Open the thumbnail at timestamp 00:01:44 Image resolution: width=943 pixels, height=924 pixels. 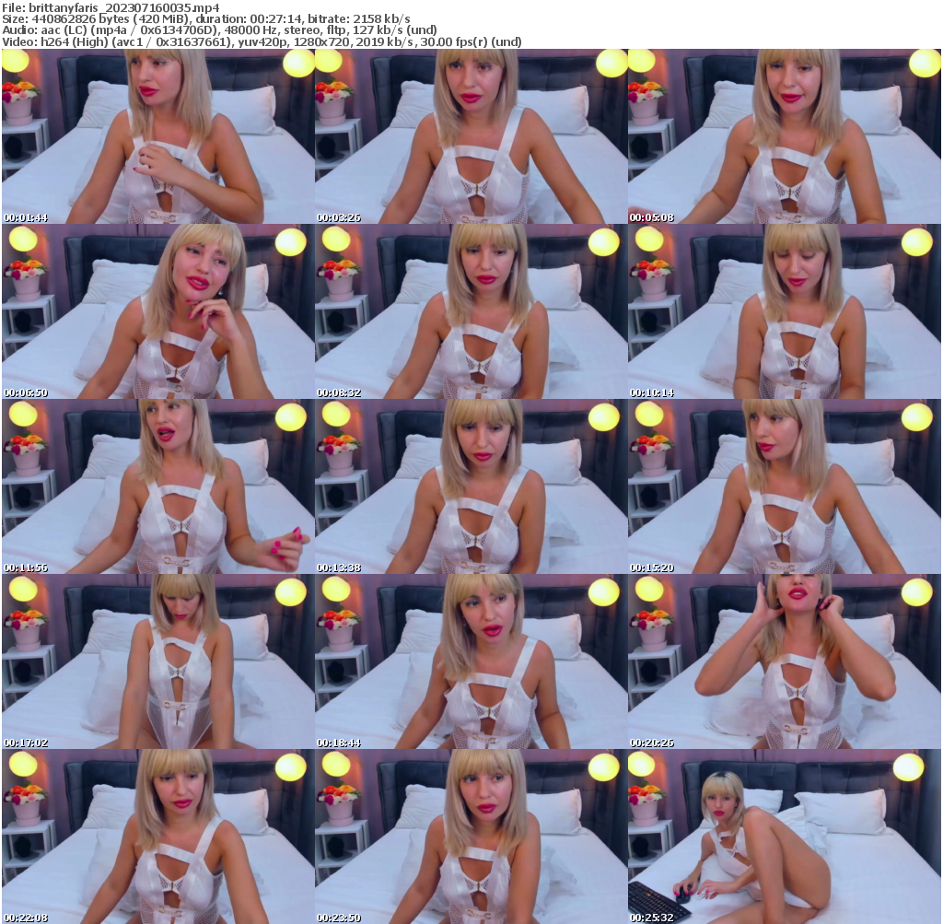click(157, 134)
